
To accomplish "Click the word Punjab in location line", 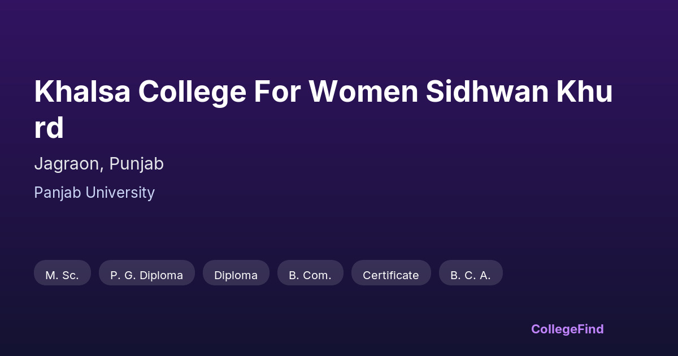I will (136, 164).
